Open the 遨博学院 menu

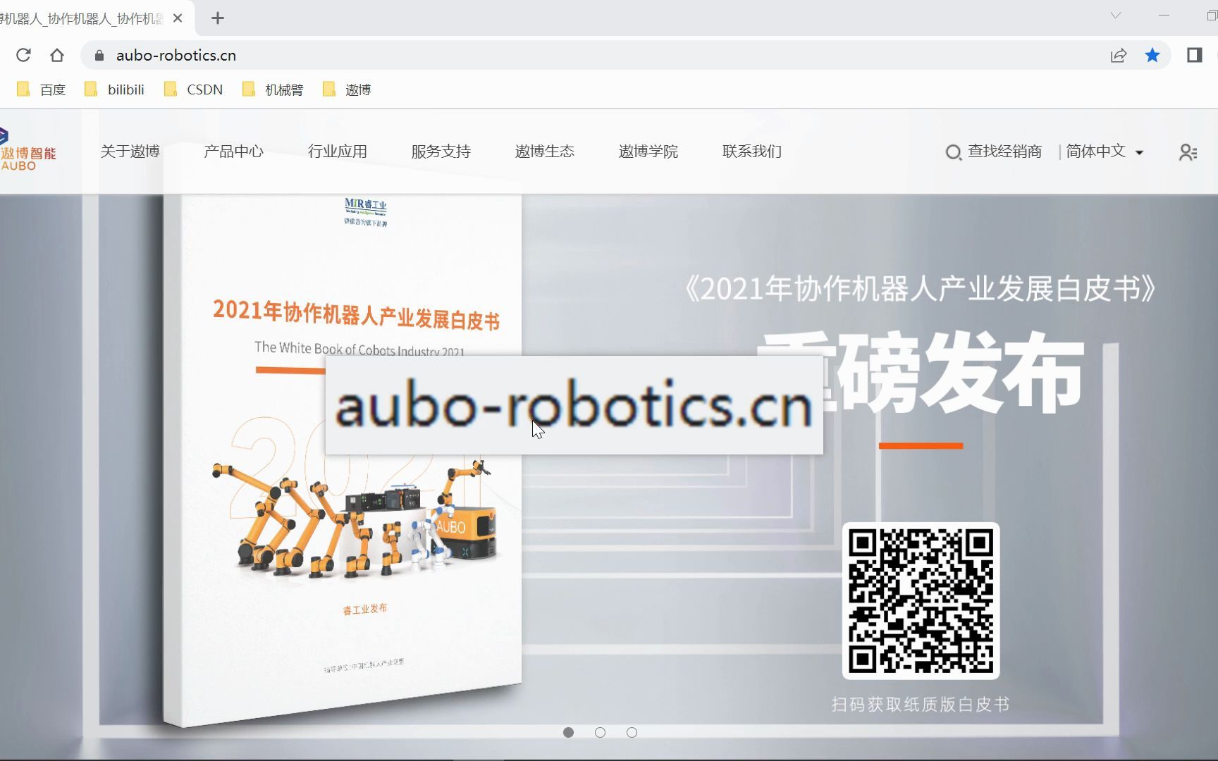tap(648, 151)
